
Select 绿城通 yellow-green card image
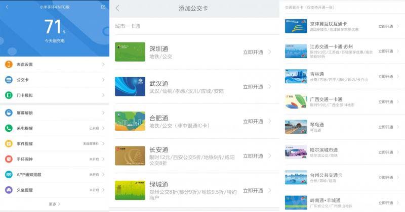130,190
